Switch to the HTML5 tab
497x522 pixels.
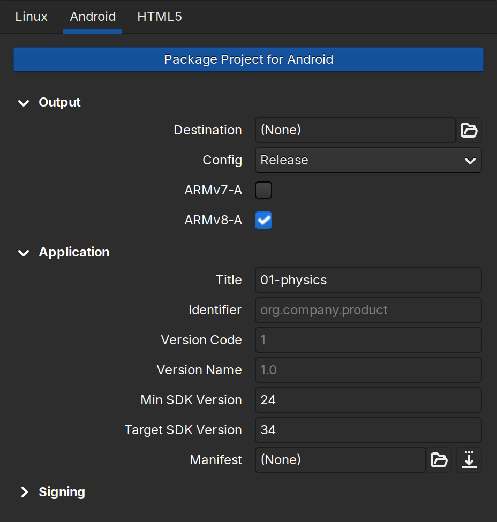160,17
